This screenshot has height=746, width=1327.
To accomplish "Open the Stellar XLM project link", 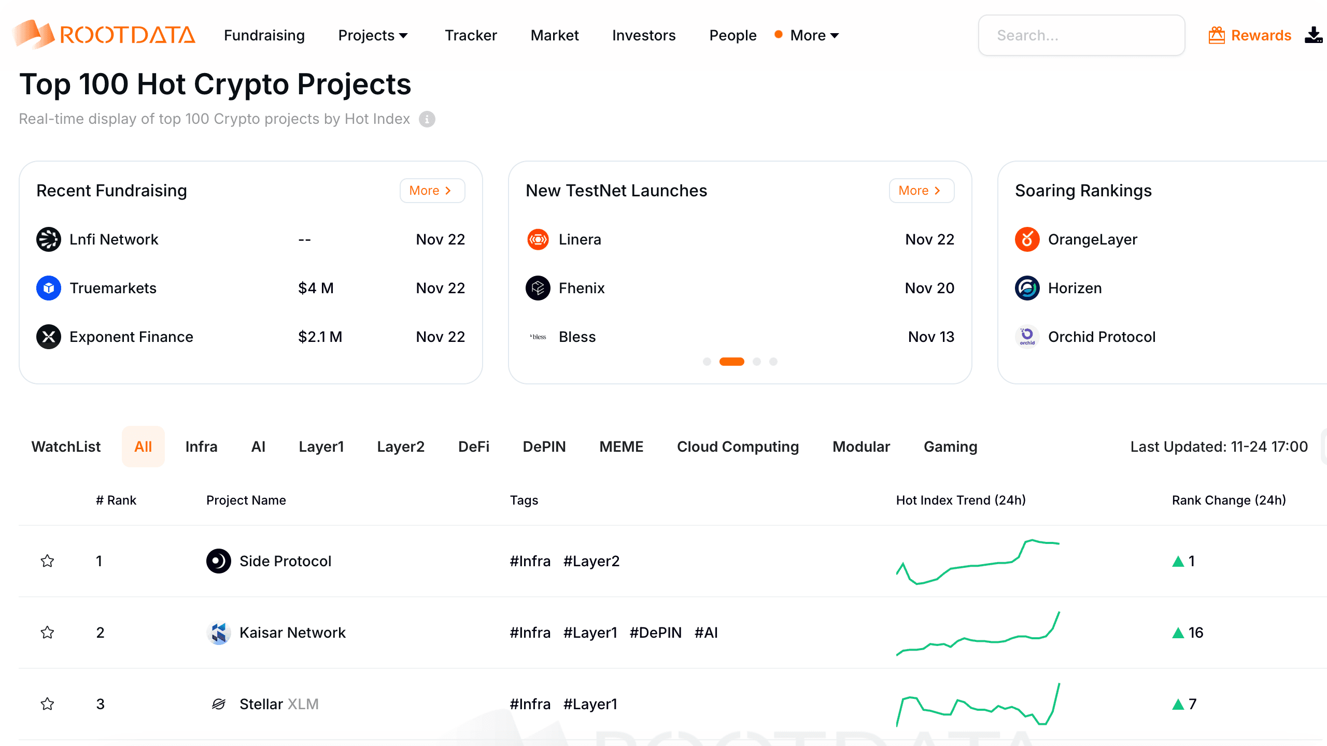I will tap(279, 704).
